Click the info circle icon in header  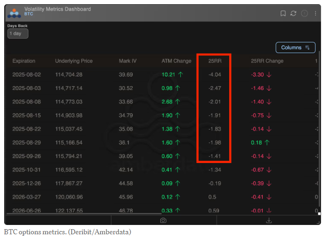coord(305,14)
